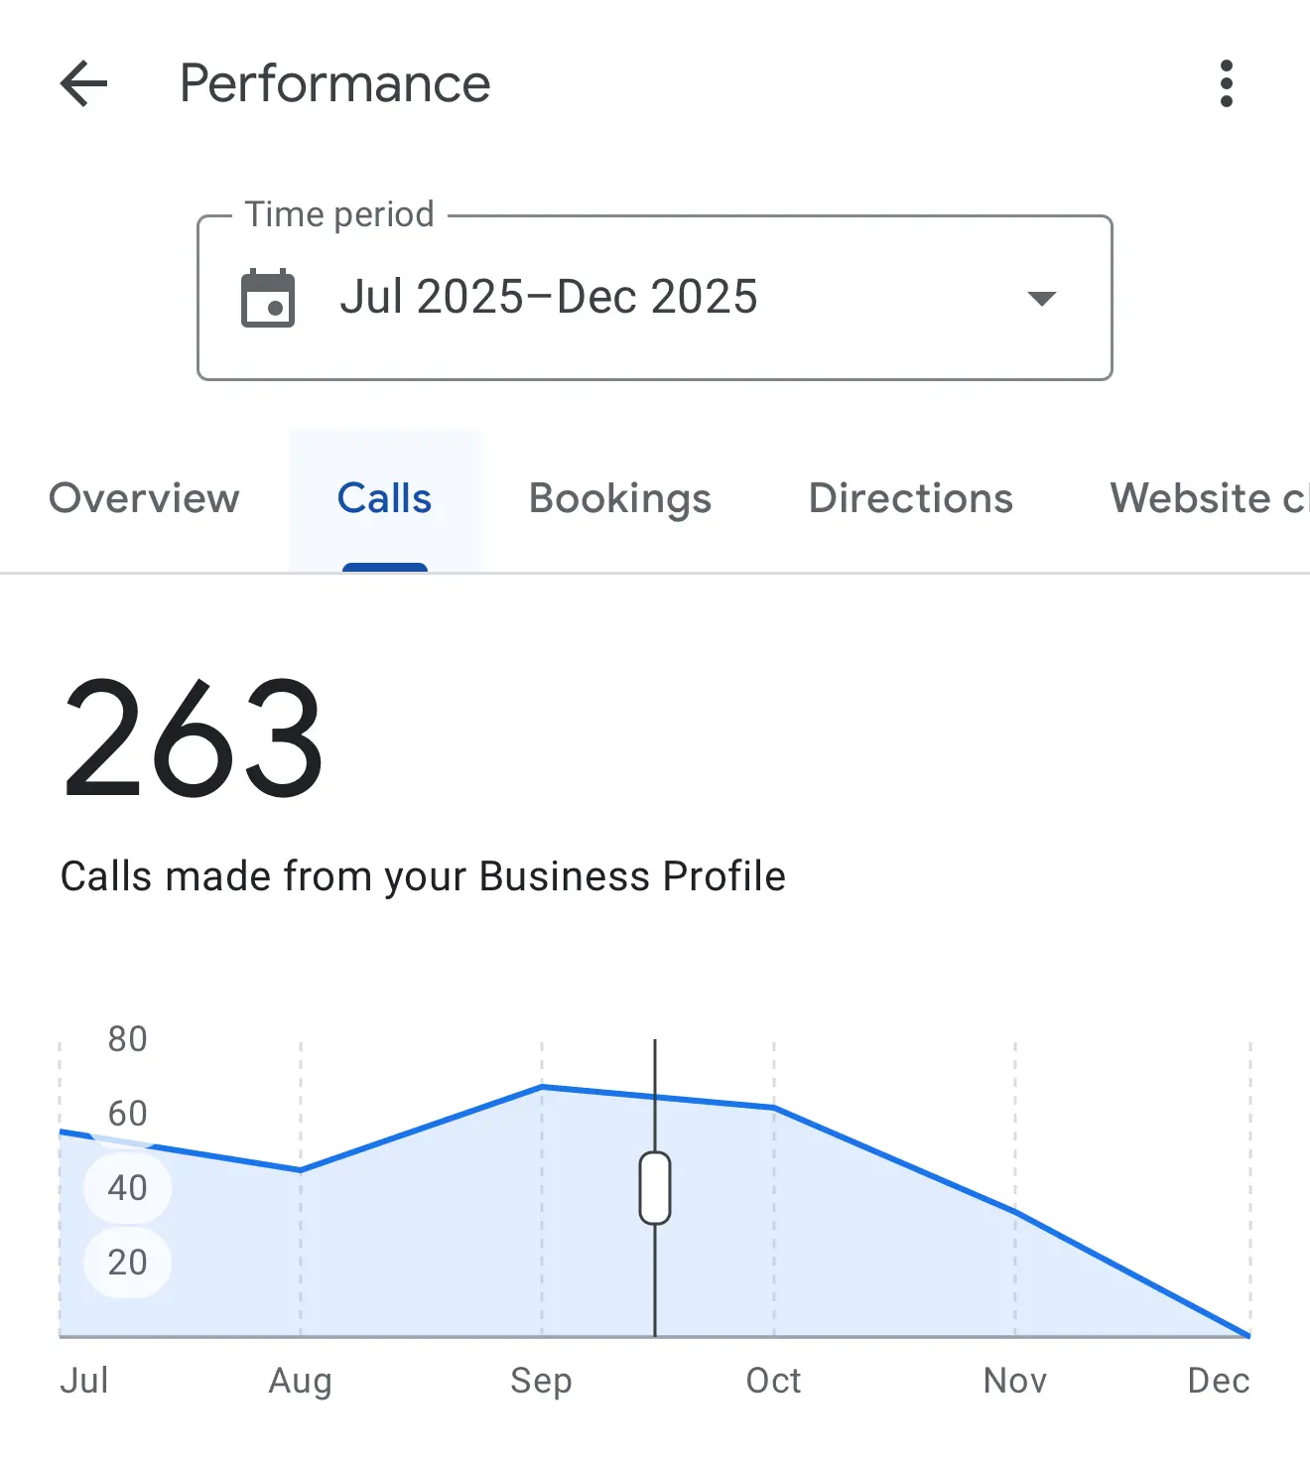Click the vertical marker line between Sep and Oct
The height and width of the screenshot is (1469, 1310).
(655, 1092)
